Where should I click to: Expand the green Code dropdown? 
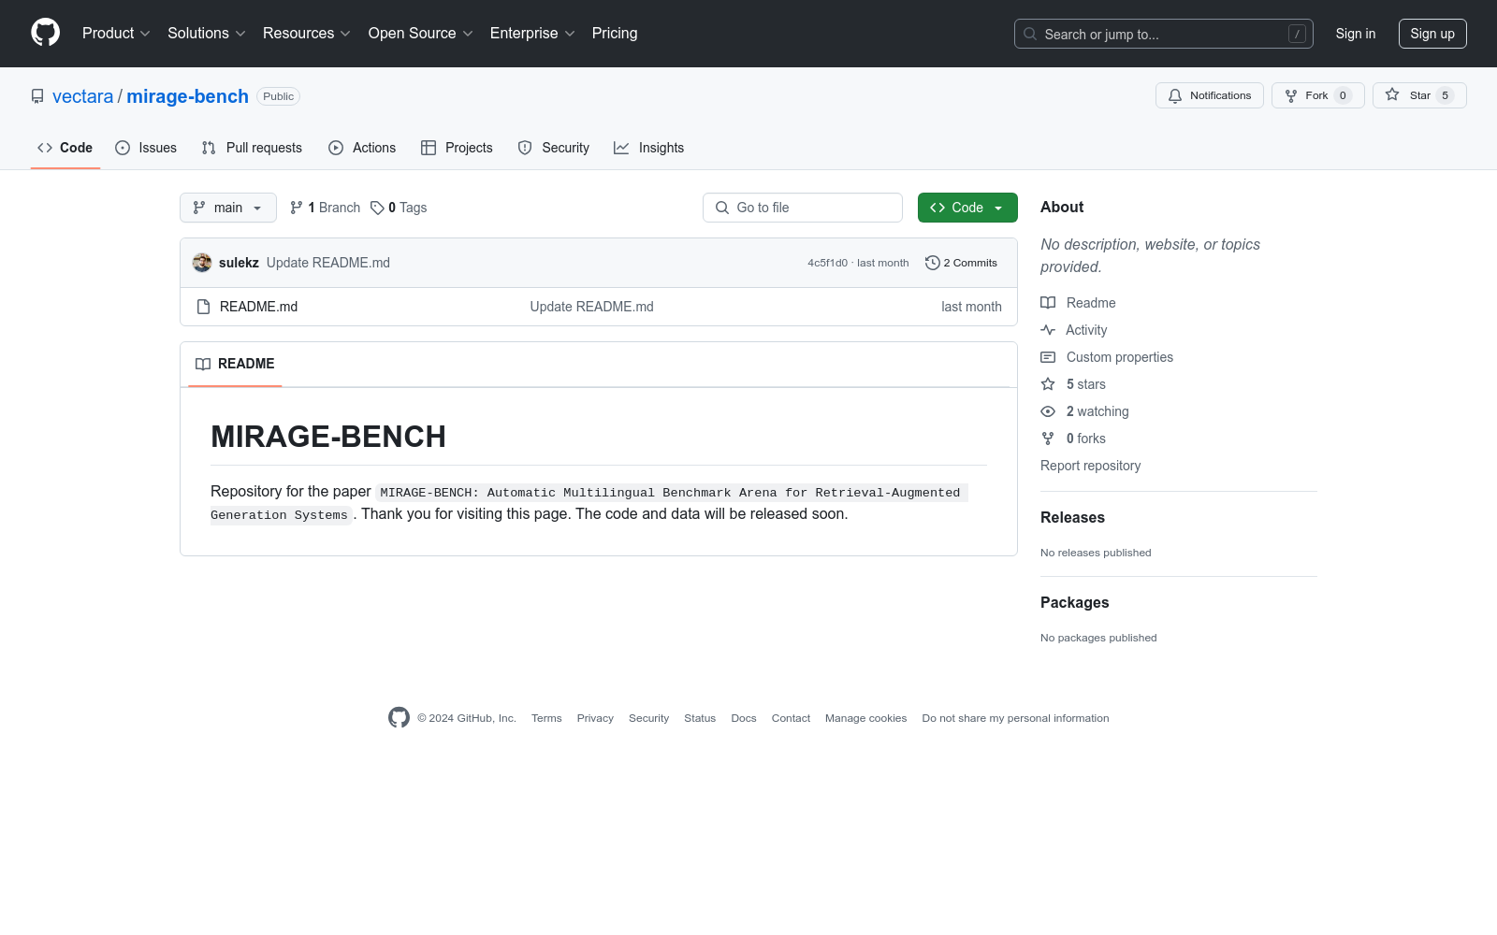click(x=967, y=208)
